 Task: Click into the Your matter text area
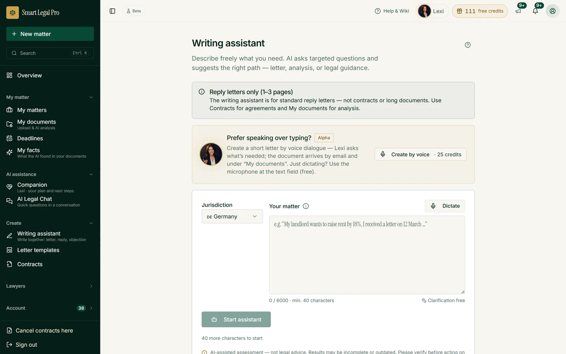point(367,255)
